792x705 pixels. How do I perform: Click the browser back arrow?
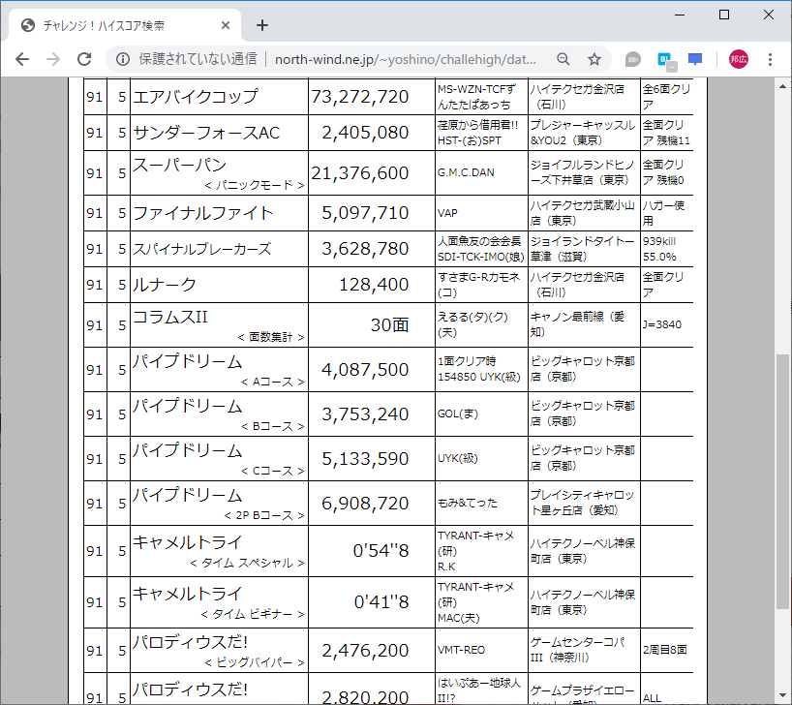coord(22,59)
